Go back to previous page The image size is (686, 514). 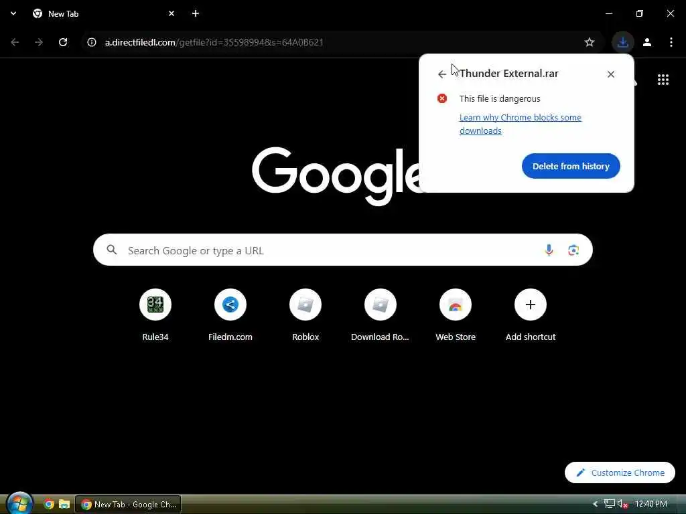15,42
